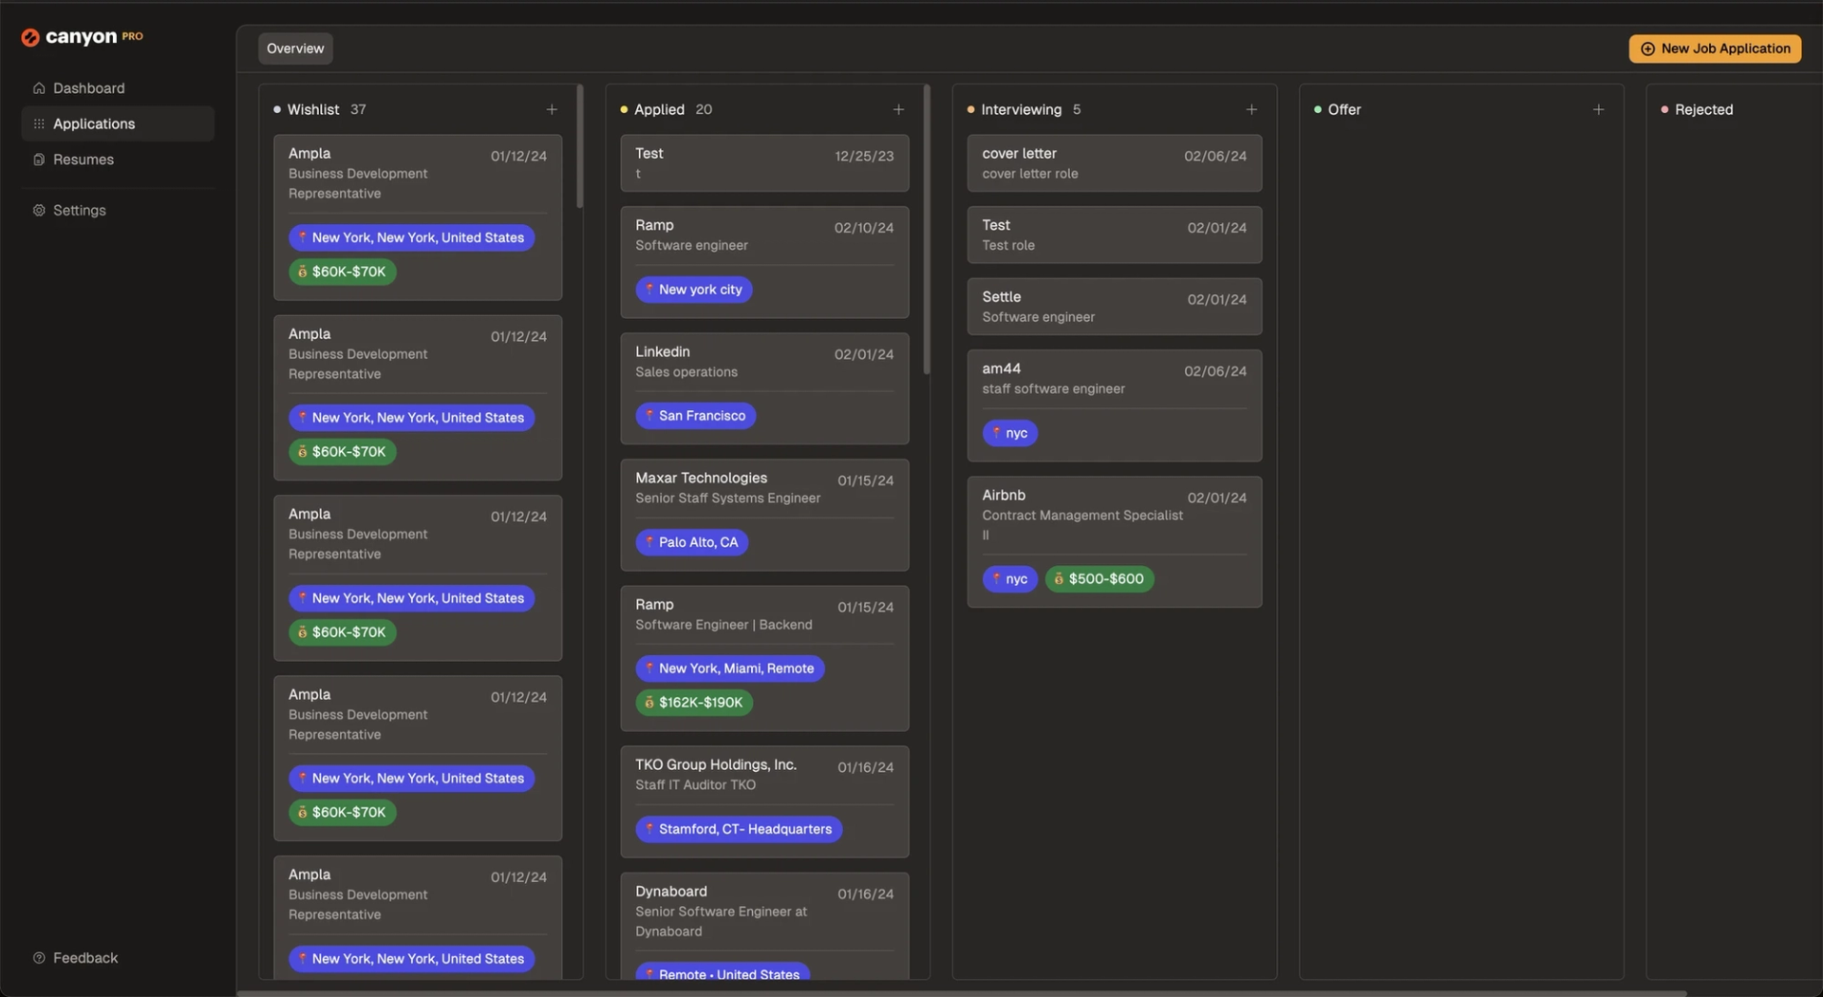This screenshot has height=997, width=1823.
Task: Add a card to the Interviewing column
Action: [x=1251, y=110]
